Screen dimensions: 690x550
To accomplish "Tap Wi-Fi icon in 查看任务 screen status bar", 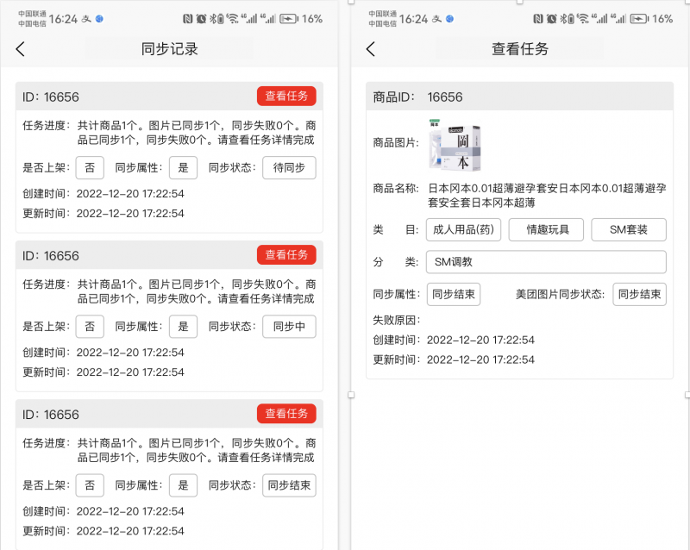I will [x=583, y=19].
